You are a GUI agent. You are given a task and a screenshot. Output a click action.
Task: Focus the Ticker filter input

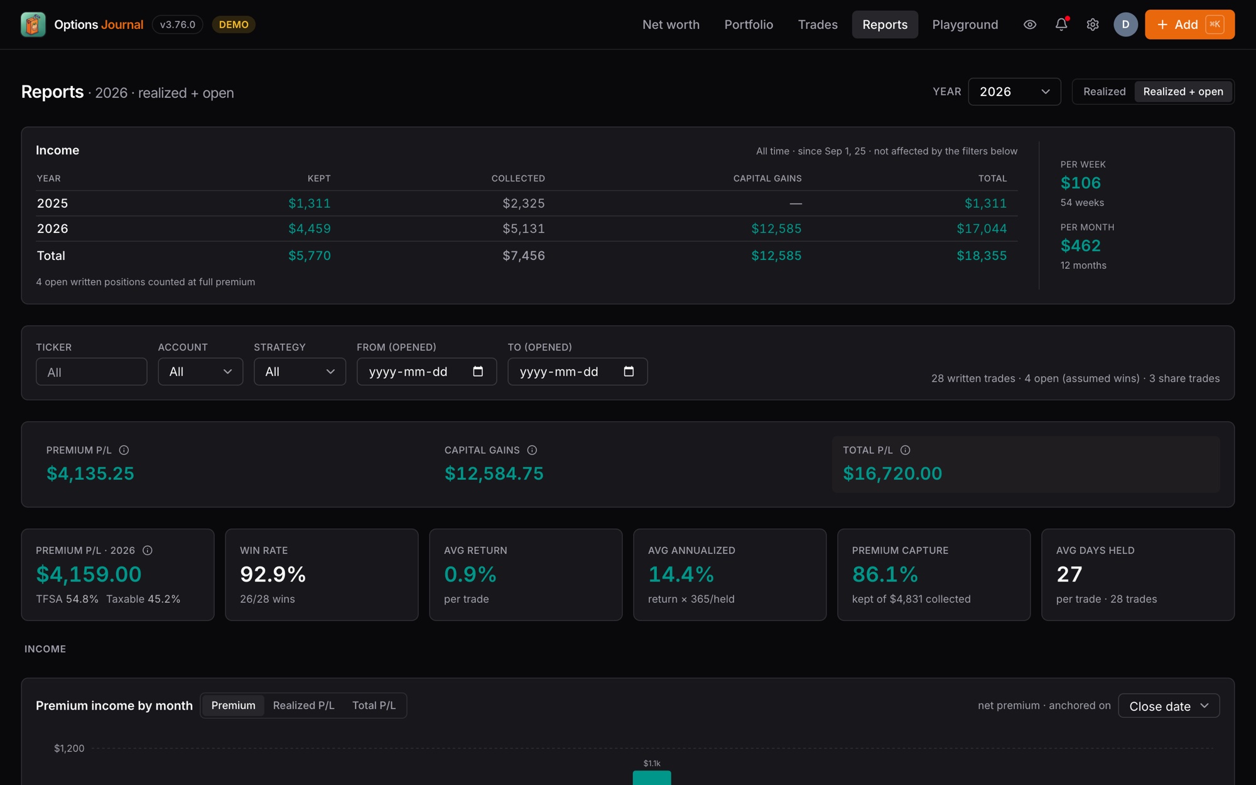coord(92,372)
